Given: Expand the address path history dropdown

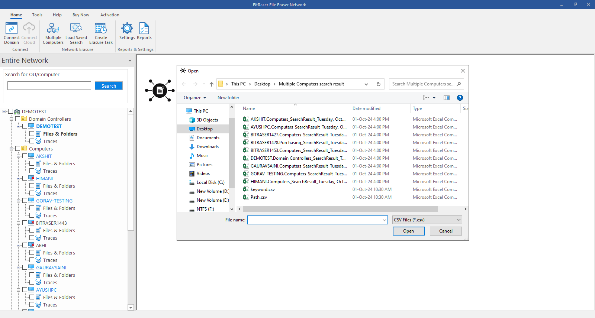Looking at the screenshot, I should tap(366, 84).
